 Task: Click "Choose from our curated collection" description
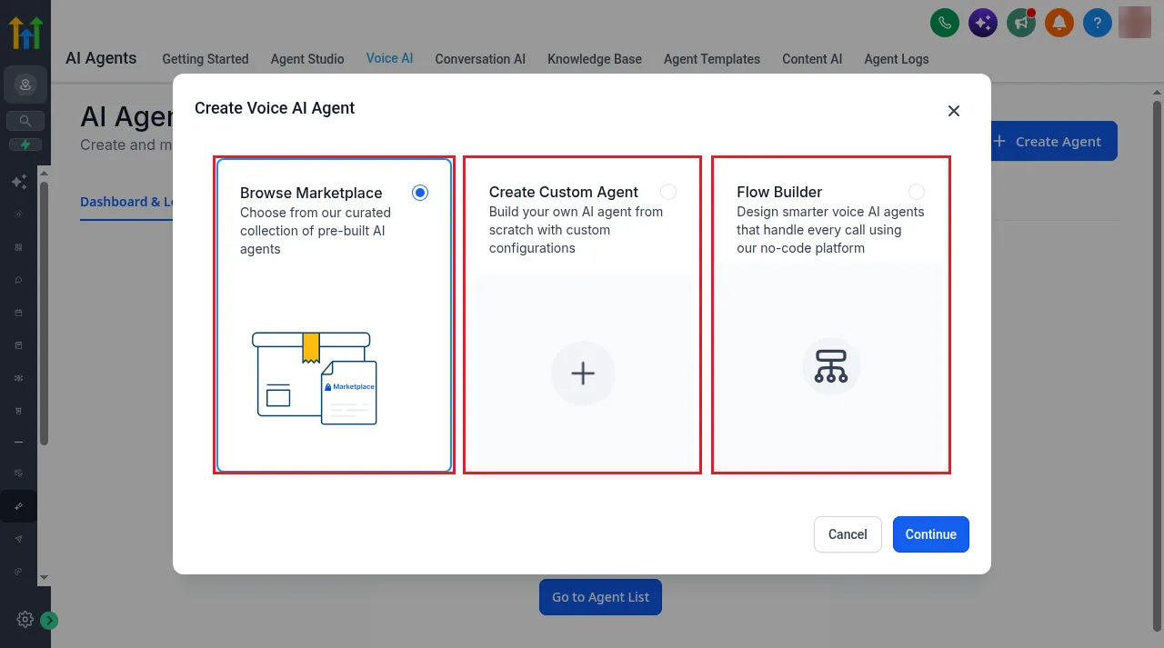tap(316, 231)
